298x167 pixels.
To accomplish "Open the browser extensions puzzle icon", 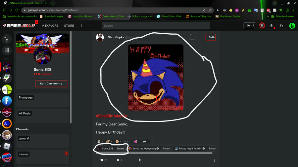I will pos(281,10).
